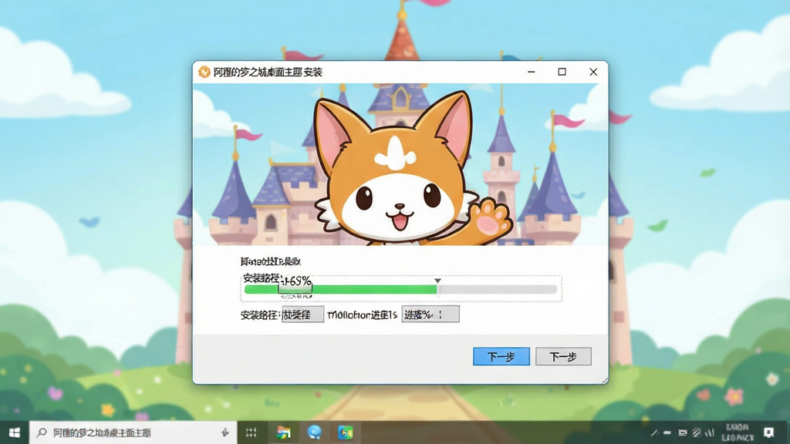This screenshot has width=790, height=444.
Task: Click the taskbar clock text
Action: pyautogui.click(x=738, y=432)
